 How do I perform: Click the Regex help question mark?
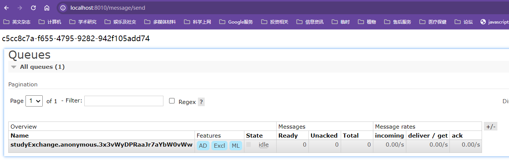tap(201, 102)
